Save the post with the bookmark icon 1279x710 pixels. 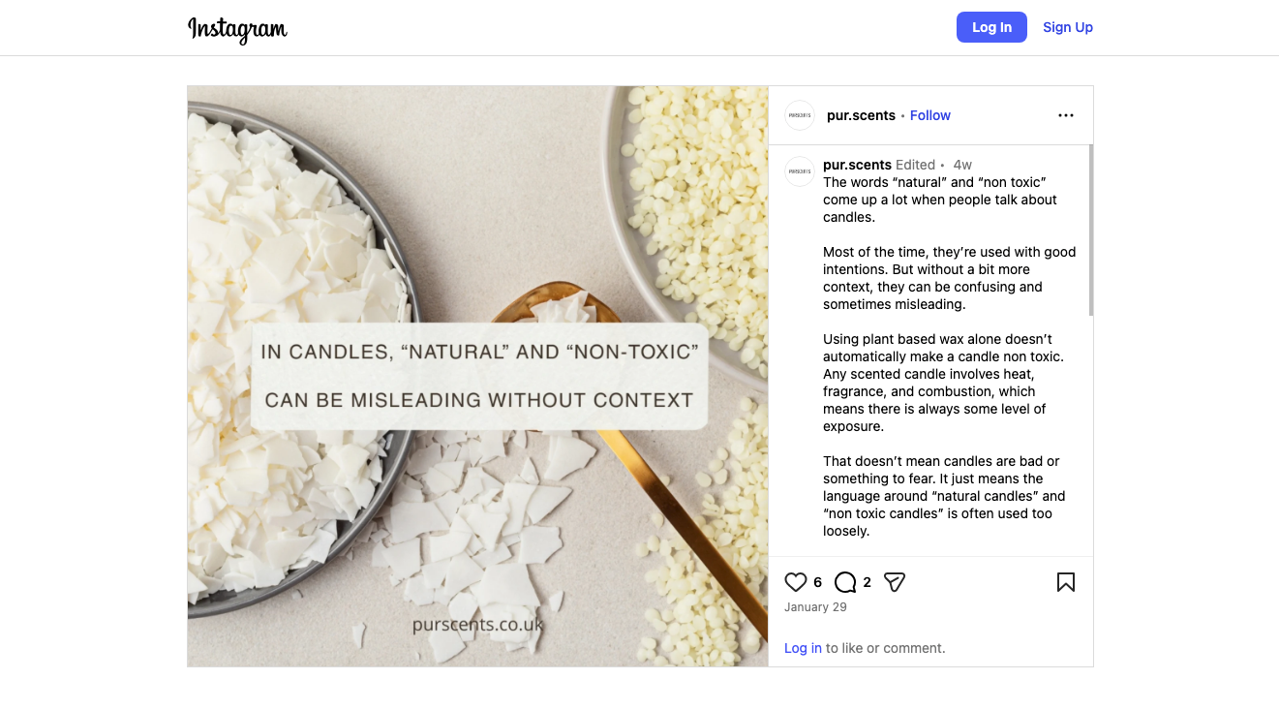point(1066,582)
